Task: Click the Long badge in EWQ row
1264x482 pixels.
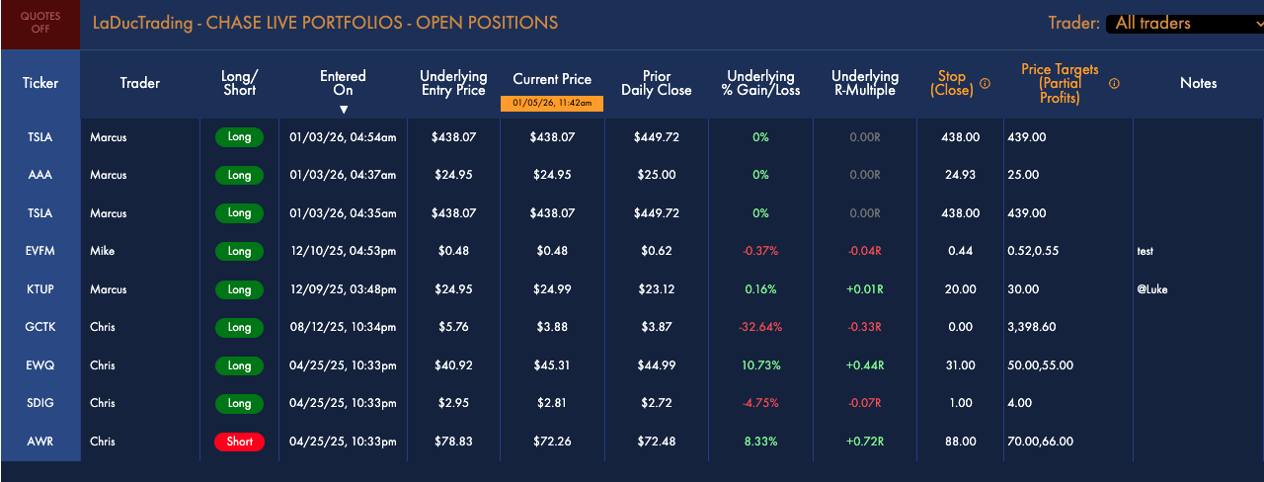Action: [240, 365]
